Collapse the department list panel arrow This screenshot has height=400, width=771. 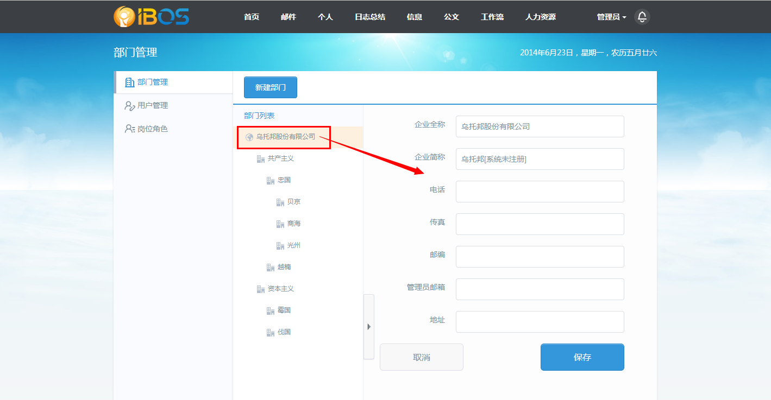click(x=369, y=327)
